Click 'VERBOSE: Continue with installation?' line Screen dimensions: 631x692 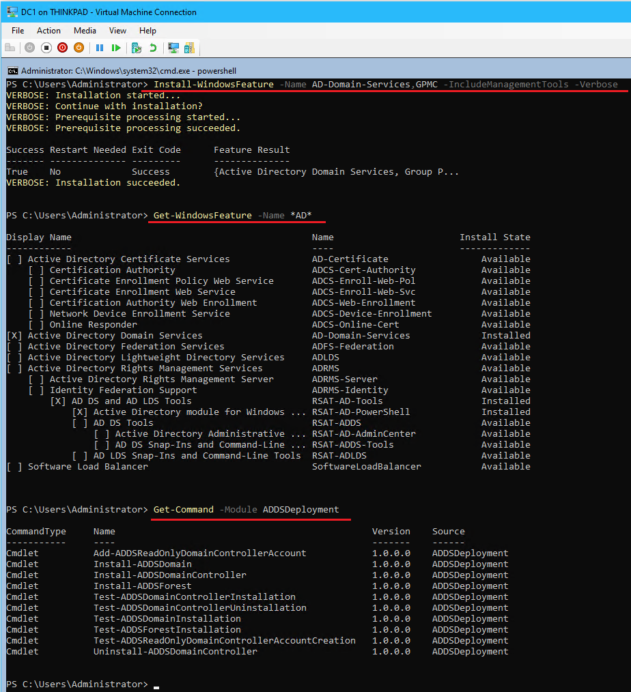pos(104,106)
